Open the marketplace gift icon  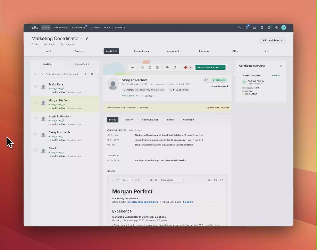[x=269, y=27]
